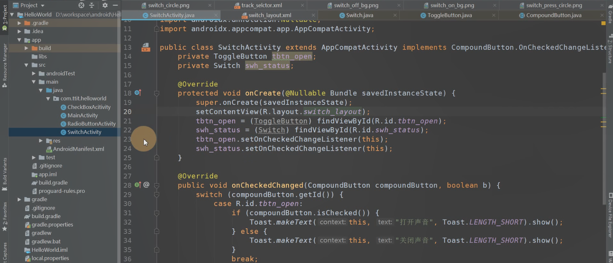
Task: Collapse the com.ttit.helloworld package
Action: [48, 99]
